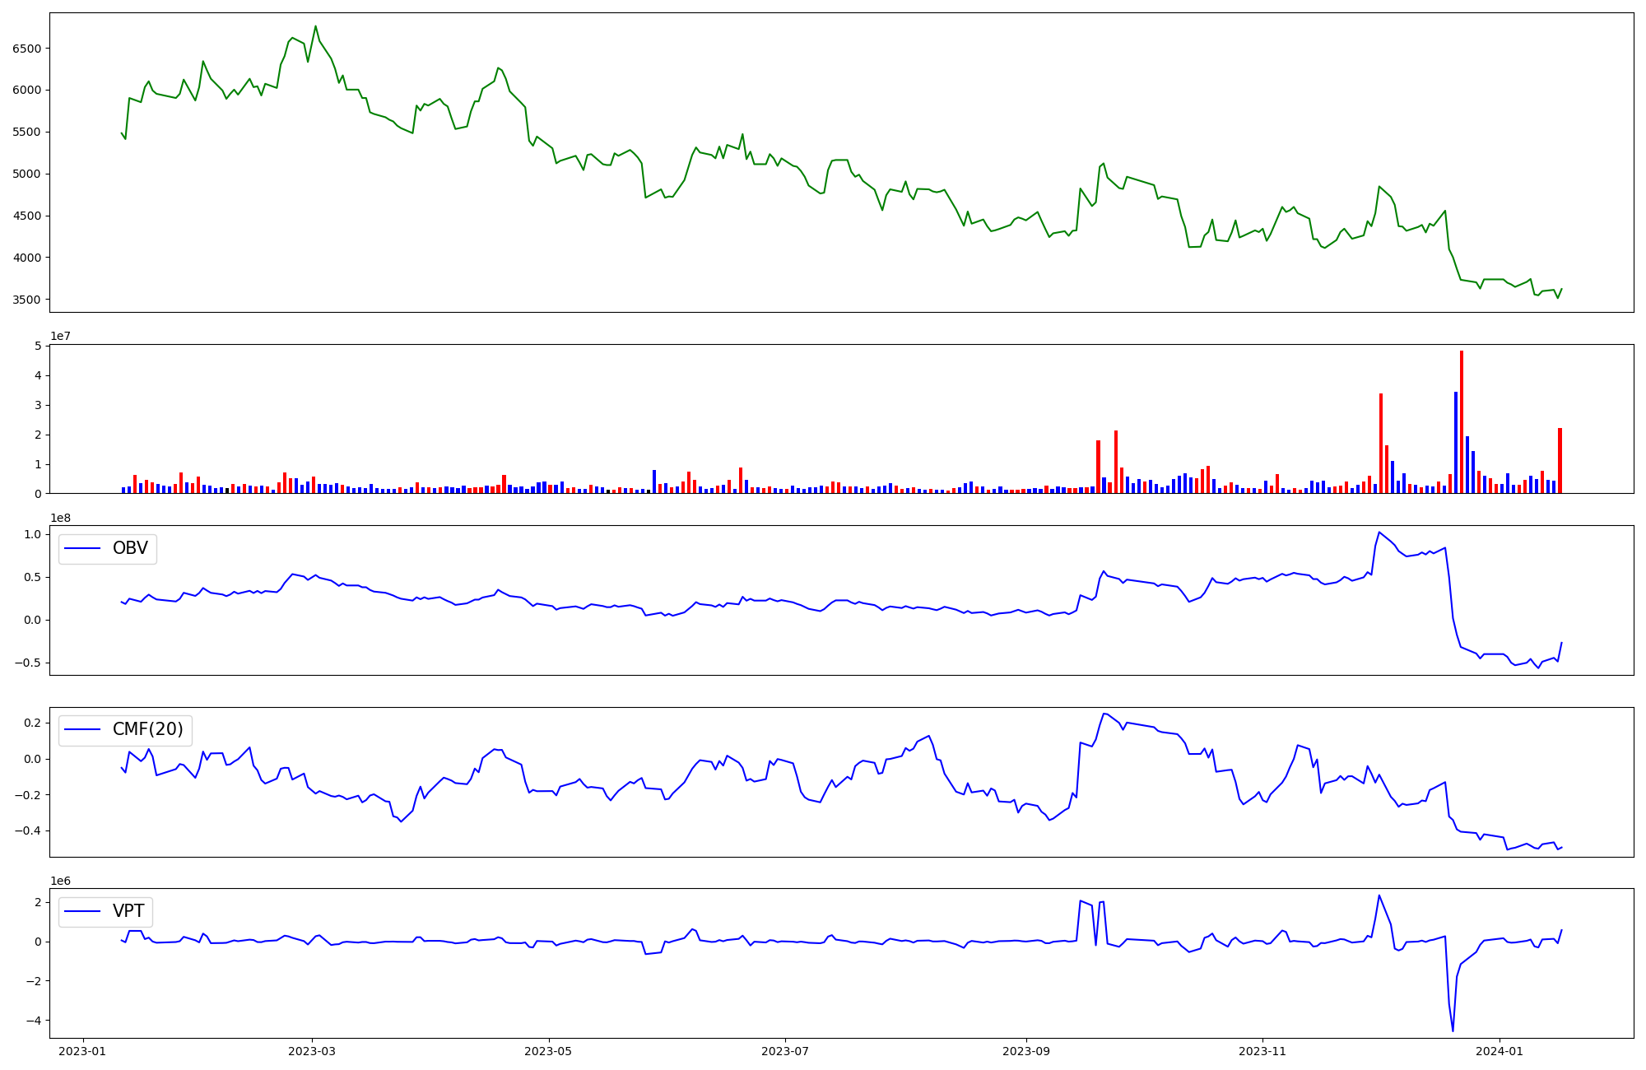
Task: Click the tallest red volume bar
Action: (x=1462, y=421)
